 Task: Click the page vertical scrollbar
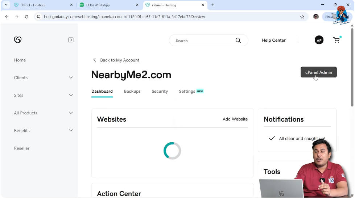click(352, 67)
